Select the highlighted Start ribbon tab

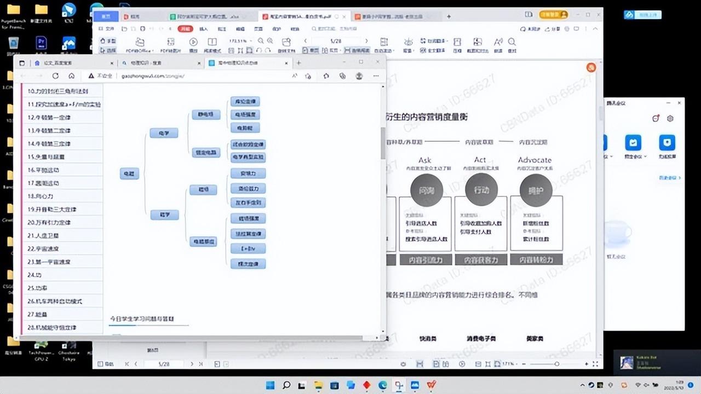pos(186,28)
